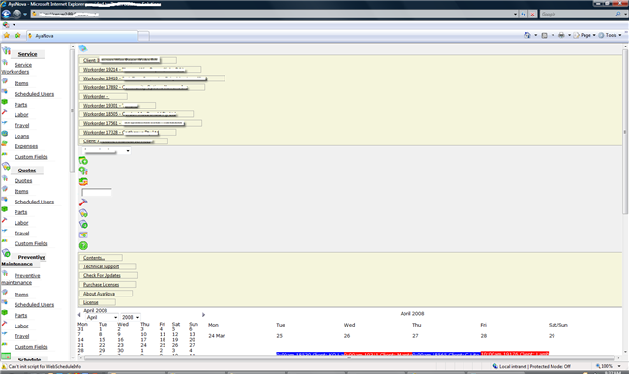Open the Contents... help entry
The width and height of the screenshot is (629, 374).
[101, 258]
